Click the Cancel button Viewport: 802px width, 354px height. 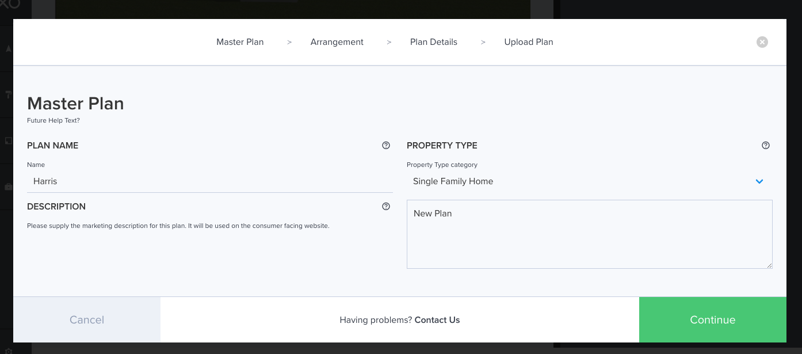(87, 320)
